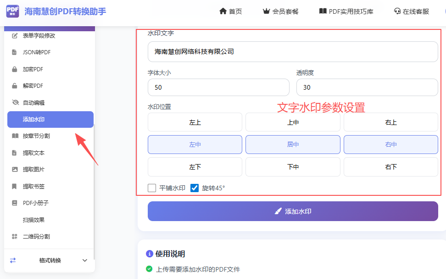Viewport: 446px width, 279px height.
Task: Enable the 平铺水印 checkbox
Action: click(x=152, y=188)
